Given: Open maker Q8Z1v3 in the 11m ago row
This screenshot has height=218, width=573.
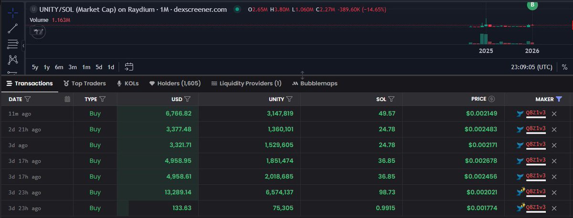Looking at the screenshot, I should [536, 113].
